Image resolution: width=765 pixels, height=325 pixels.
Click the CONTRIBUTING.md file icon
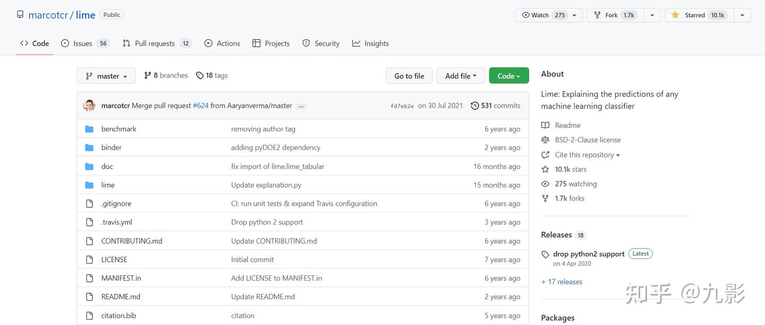[x=89, y=241]
